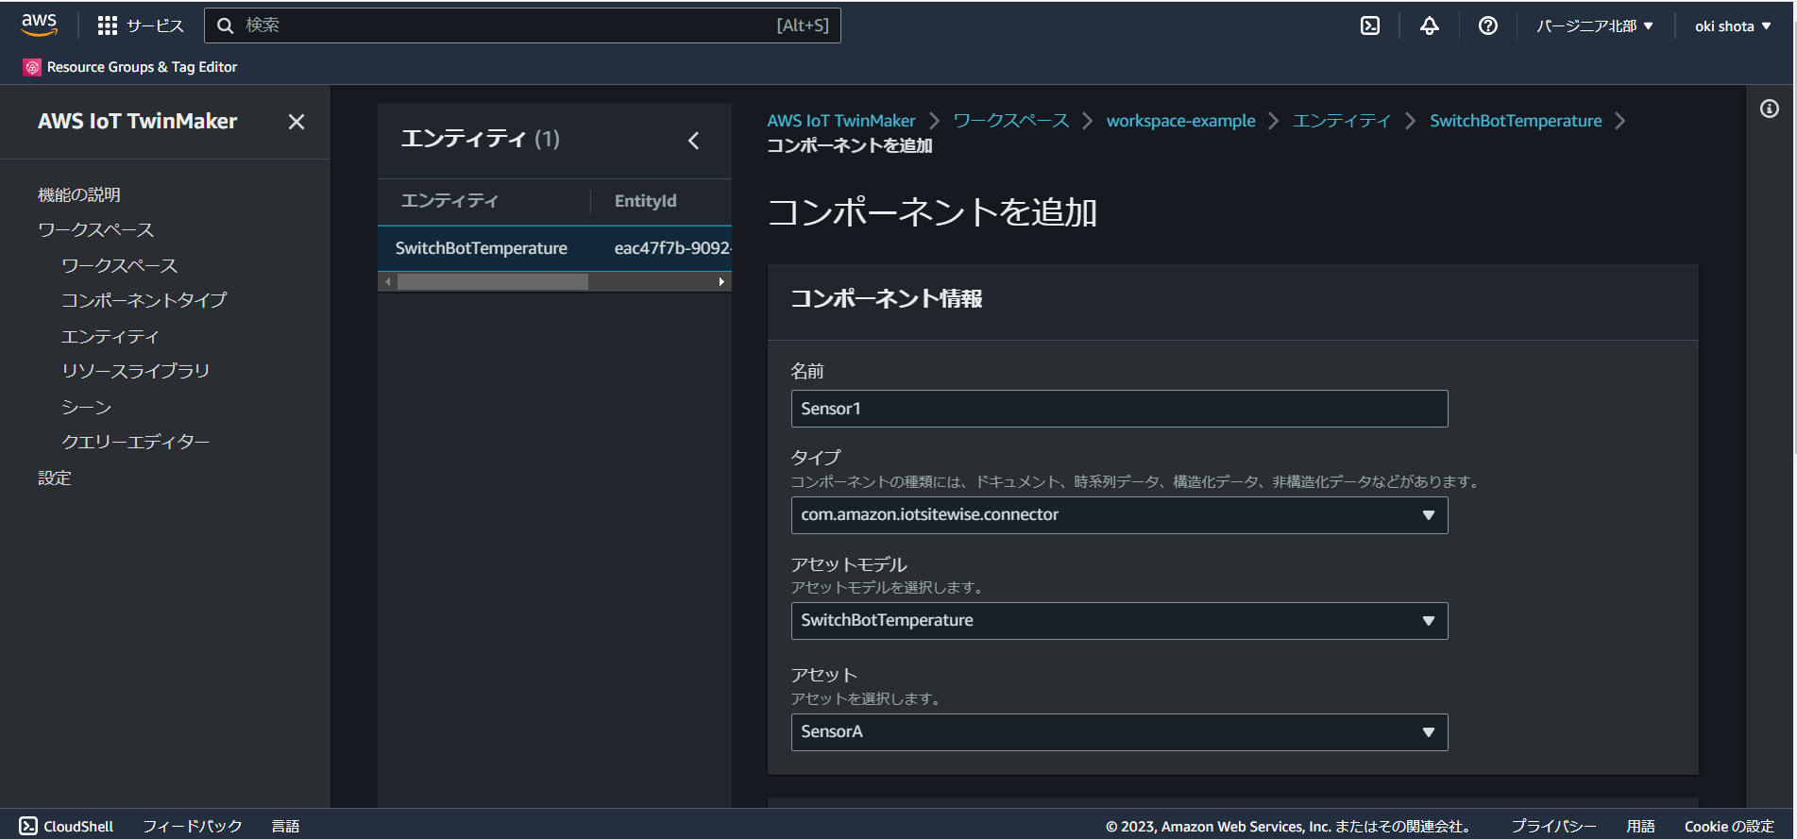This screenshot has height=839, width=1797.
Task: Click the entity list horizontal scrollbar thumb
Action: 493,282
